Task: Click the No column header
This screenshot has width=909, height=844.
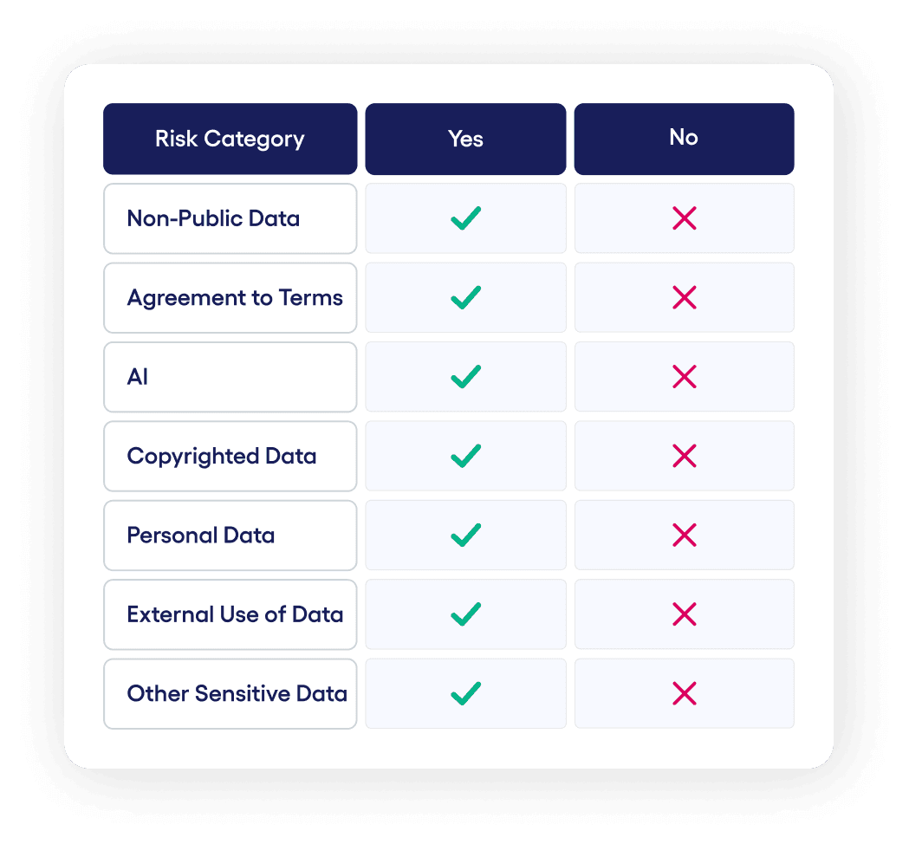Action: (x=684, y=139)
